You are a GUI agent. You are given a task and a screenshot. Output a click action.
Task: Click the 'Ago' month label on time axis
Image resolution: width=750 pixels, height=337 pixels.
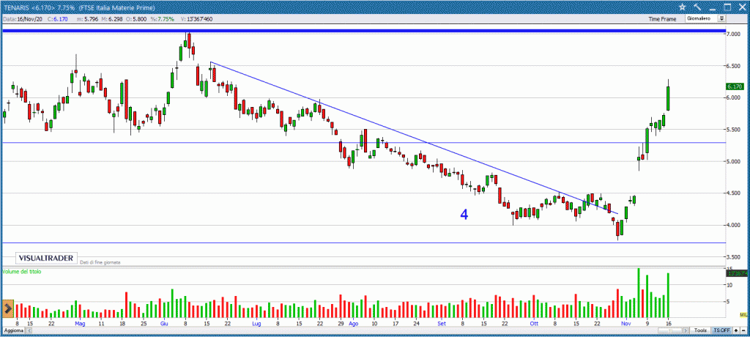point(354,324)
